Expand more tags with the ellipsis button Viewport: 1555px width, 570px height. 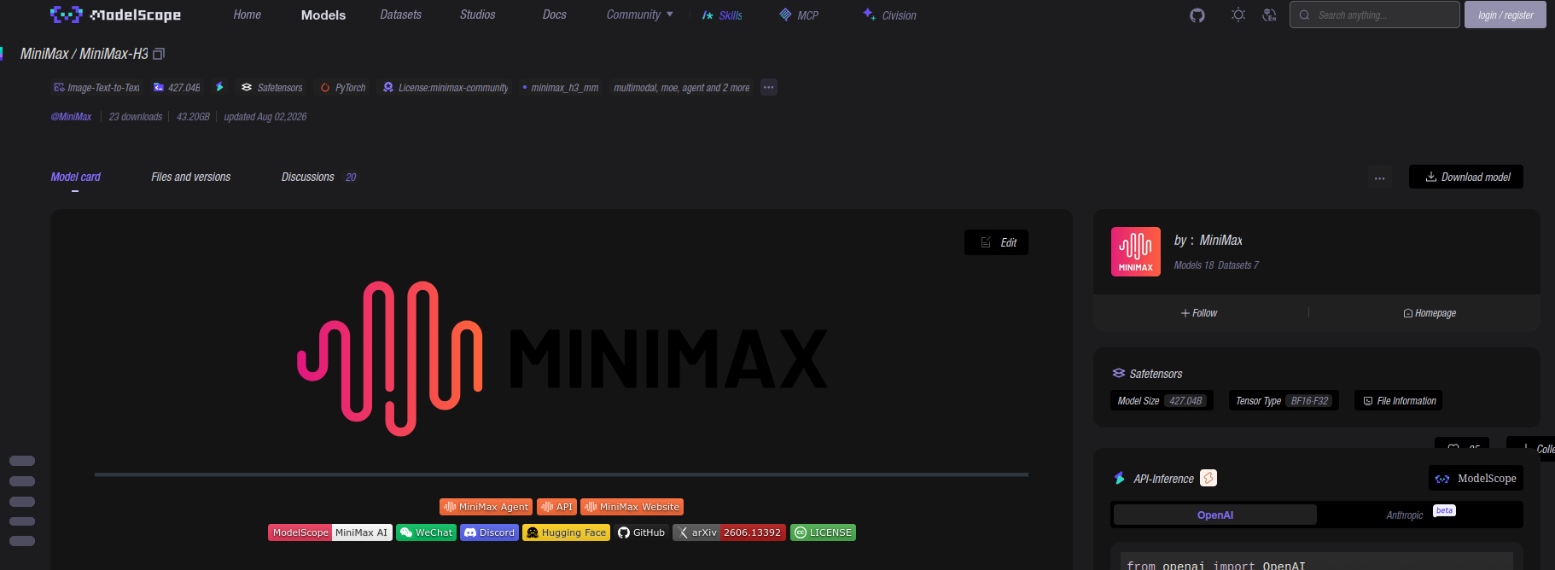point(769,87)
